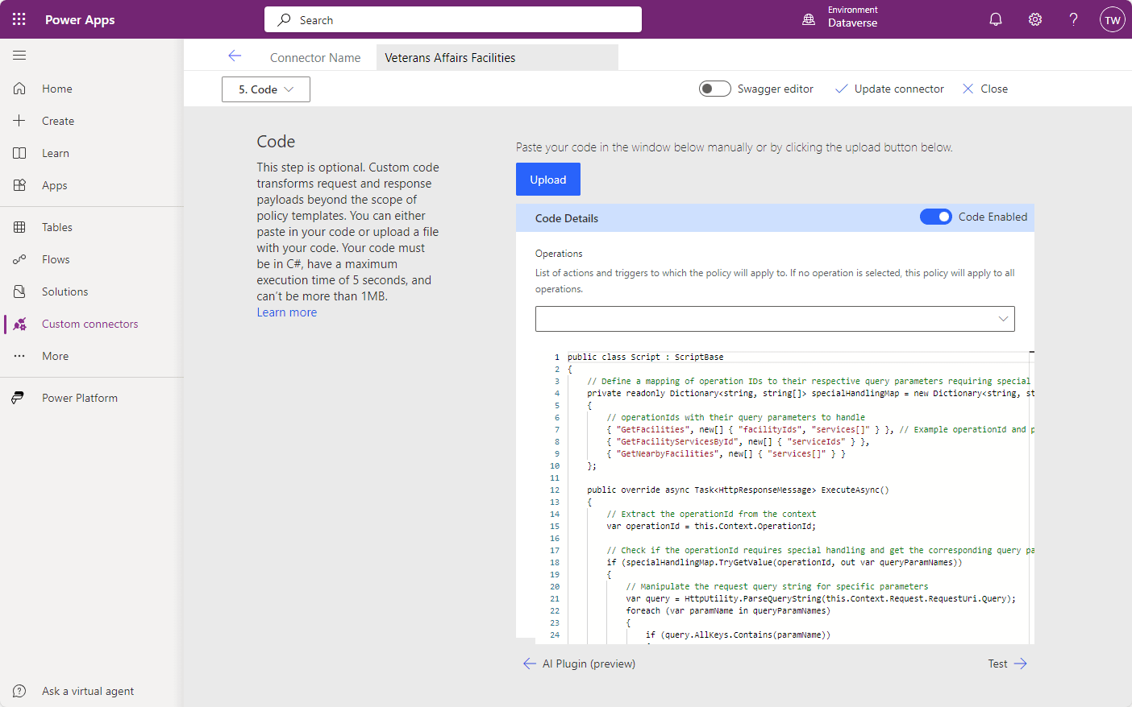Open the Home page from the sidebar
Screen dimensions: 1132x707
[56, 88]
